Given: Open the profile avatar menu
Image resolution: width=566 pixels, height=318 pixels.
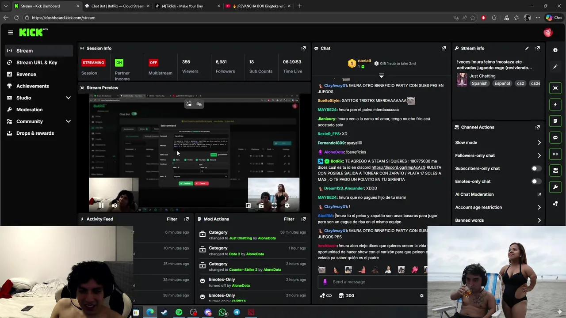Looking at the screenshot, I should 548,32.
